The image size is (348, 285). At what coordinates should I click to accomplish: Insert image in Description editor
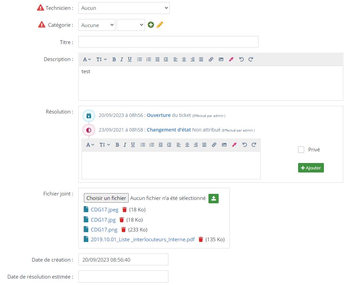[x=221, y=59]
